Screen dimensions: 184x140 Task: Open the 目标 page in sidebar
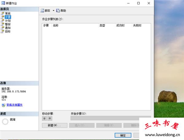(x=7, y=31)
